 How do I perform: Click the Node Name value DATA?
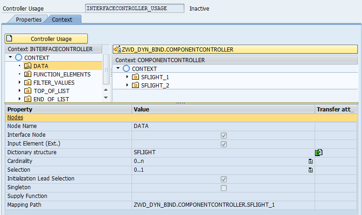pyautogui.click(x=141, y=126)
